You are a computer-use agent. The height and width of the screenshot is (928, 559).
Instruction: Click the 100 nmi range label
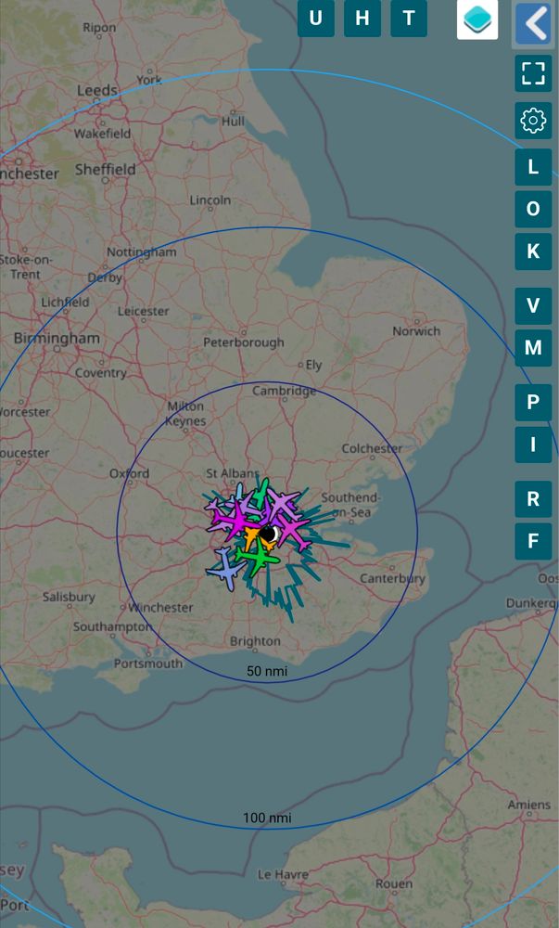267,818
